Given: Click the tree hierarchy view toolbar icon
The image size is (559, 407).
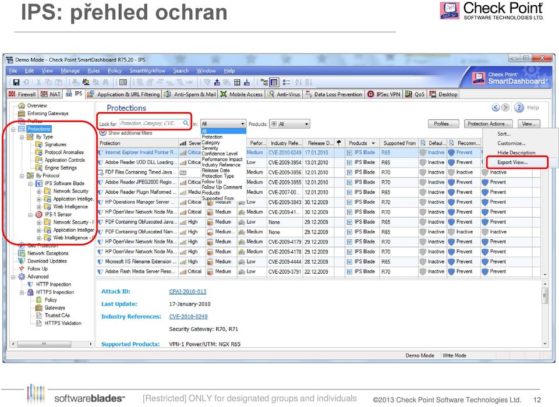Looking at the screenshot, I should pos(264,82).
